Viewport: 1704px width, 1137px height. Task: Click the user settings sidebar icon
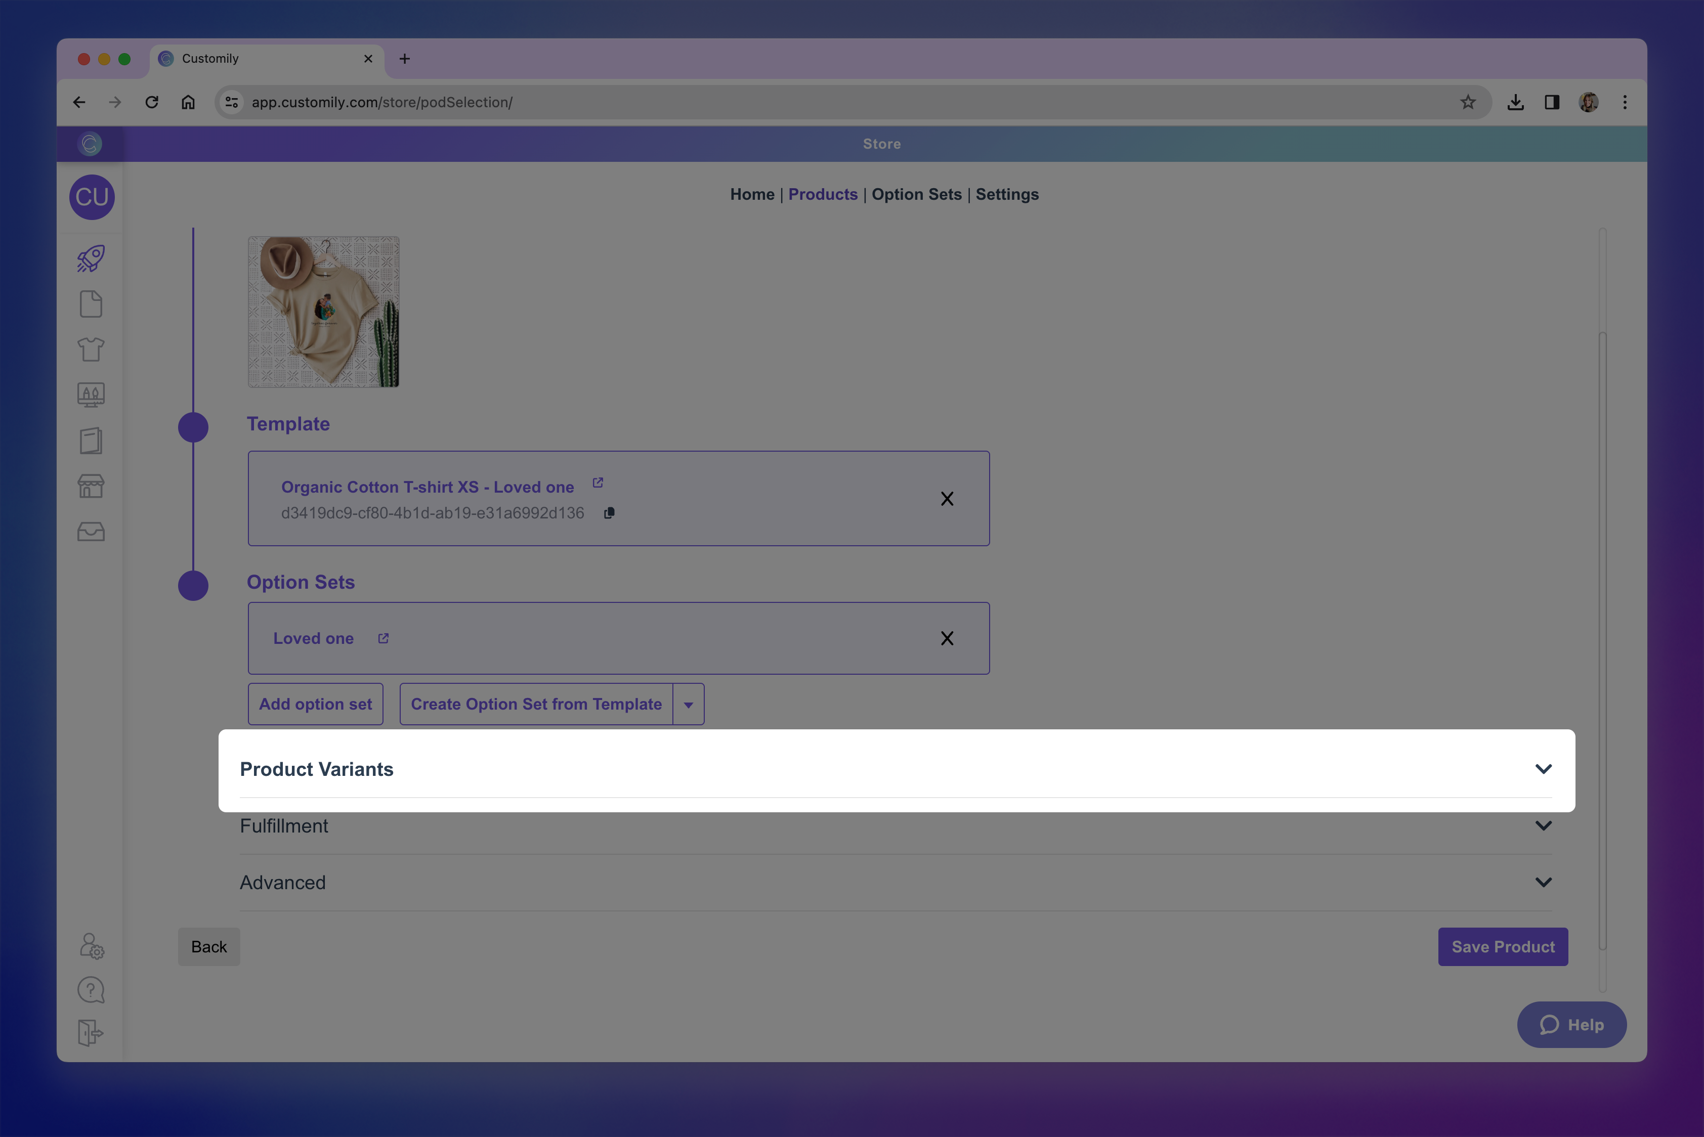coord(91,946)
